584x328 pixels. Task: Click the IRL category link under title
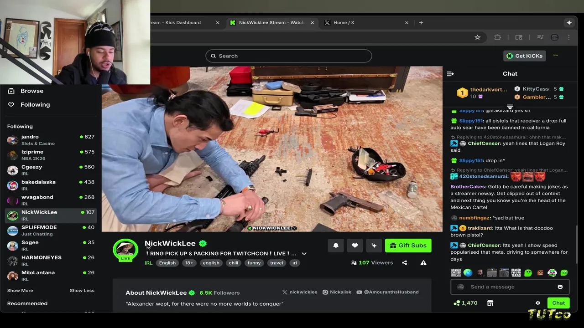149,263
